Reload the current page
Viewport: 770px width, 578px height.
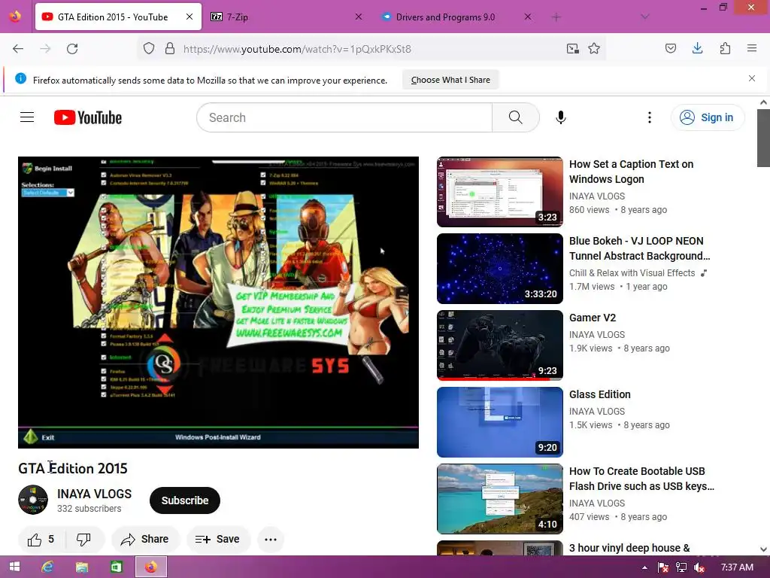tap(72, 49)
